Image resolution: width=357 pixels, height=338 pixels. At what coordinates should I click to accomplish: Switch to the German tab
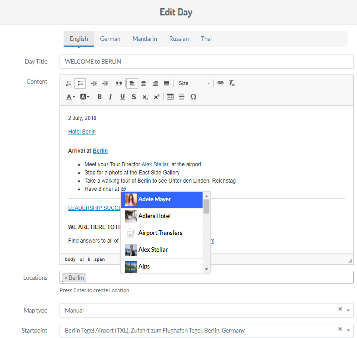point(110,39)
